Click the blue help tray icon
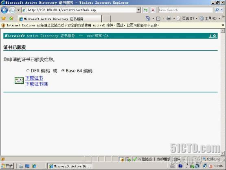Image resolution: width=226 pixels, height=170 pixels. point(180,166)
